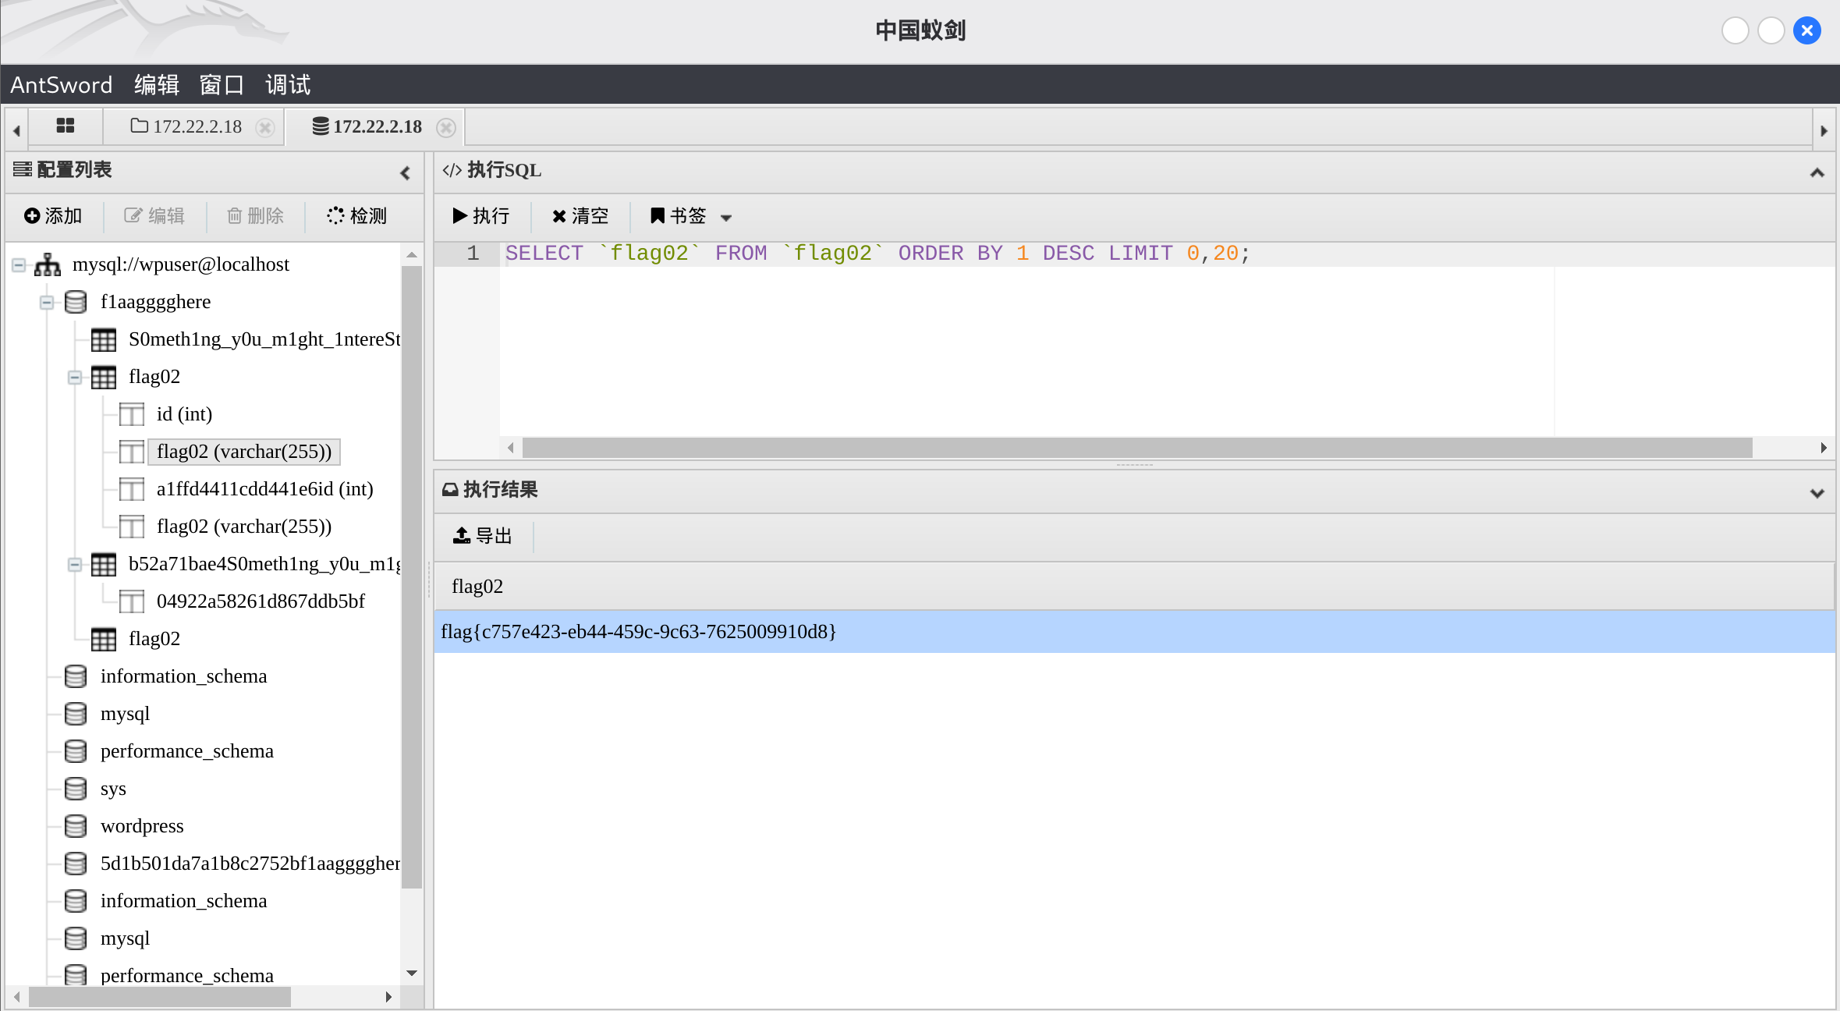The width and height of the screenshot is (1840, 1011).
Task: Click the window close button
Action: 1806,30
